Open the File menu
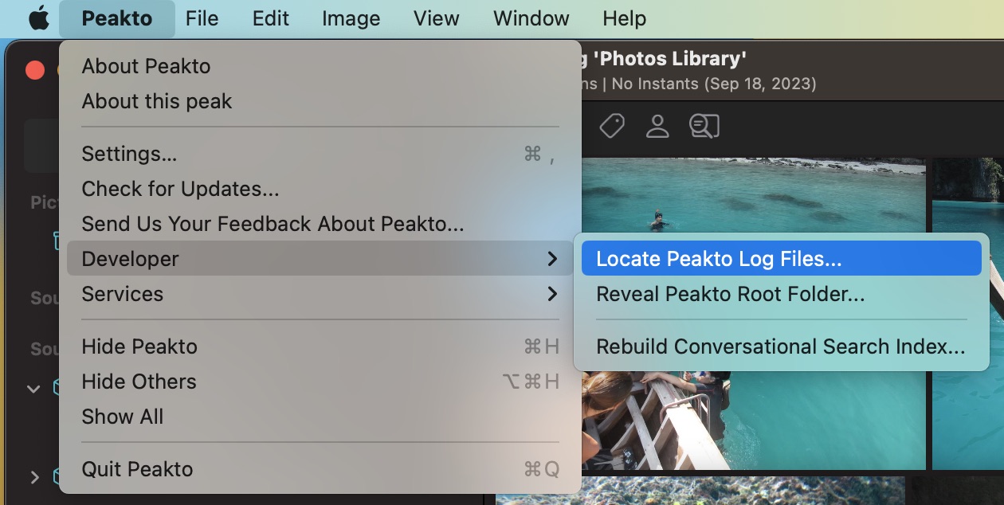 (x=202, y=18)
